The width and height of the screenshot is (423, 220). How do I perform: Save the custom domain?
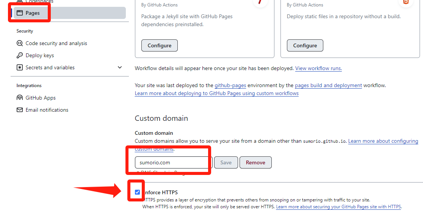pos(226,162)
